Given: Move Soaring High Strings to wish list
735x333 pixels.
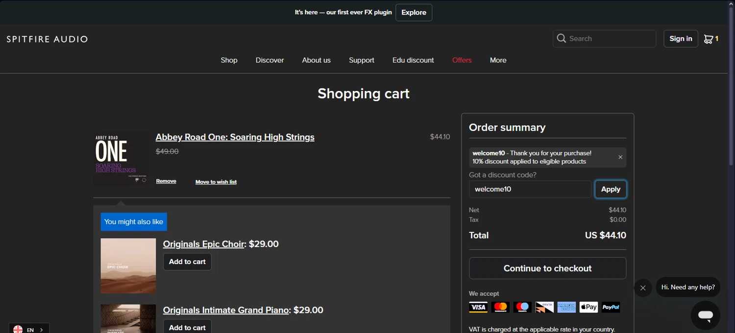Looking at the screenshot, I should pos(216,182).
